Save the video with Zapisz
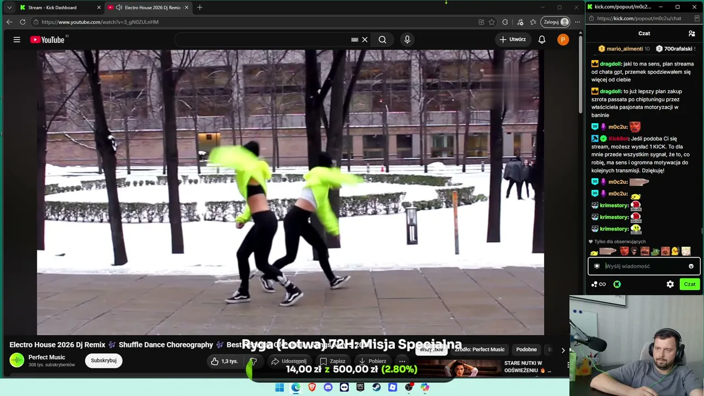Viewport: 704px width, 396px height. click(333, 361)
